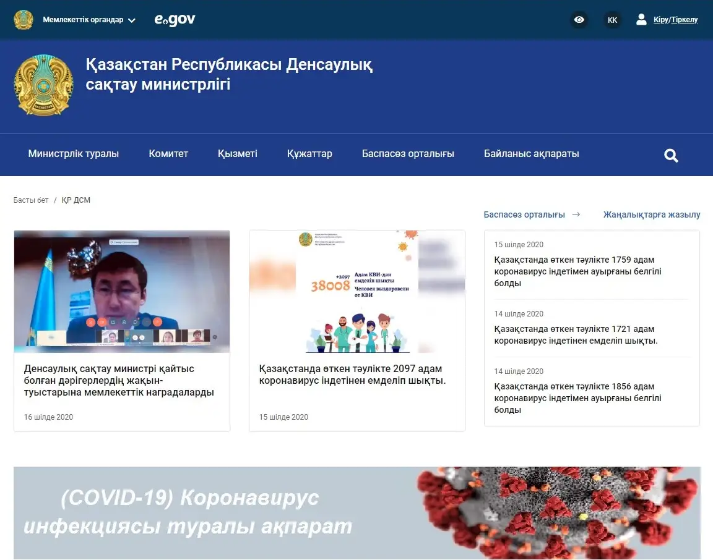The image size is (713, 560).
Task: Click the user profile icon
Action: click(641, 20)
